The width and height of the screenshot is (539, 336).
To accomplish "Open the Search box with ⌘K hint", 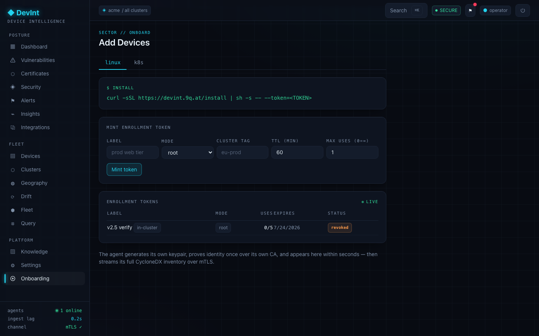I will pos(406,10).
